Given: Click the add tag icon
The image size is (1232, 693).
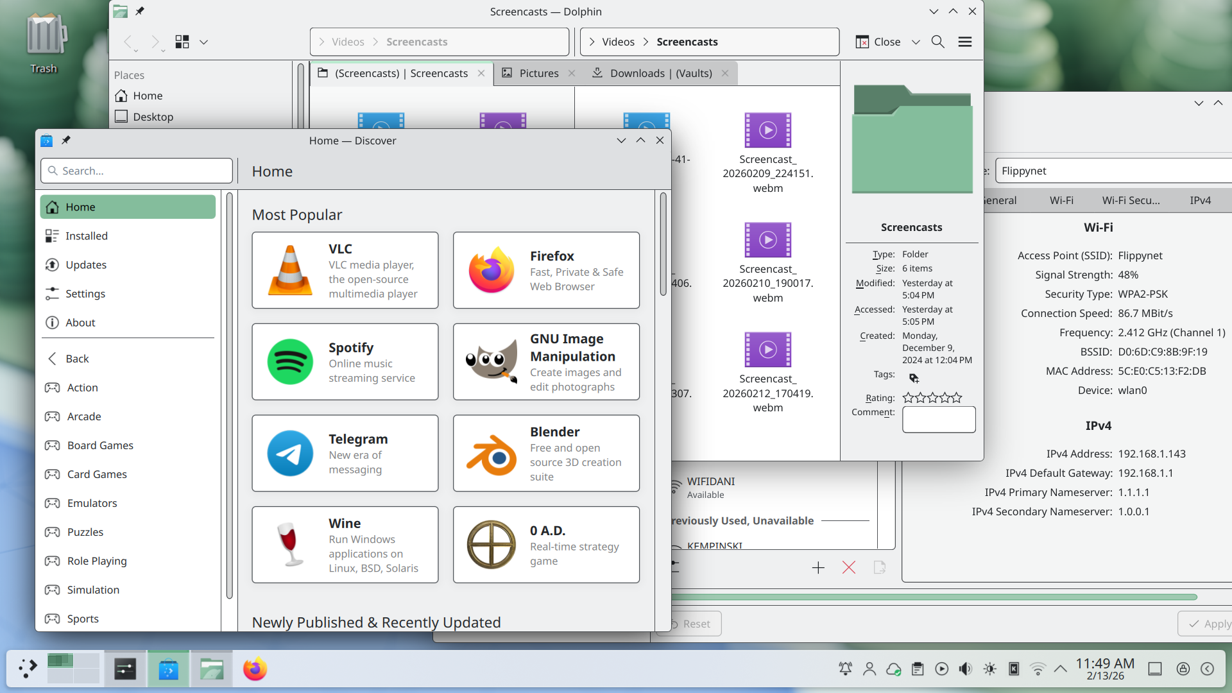Looking at the screenshot, I should coord(914,378).
